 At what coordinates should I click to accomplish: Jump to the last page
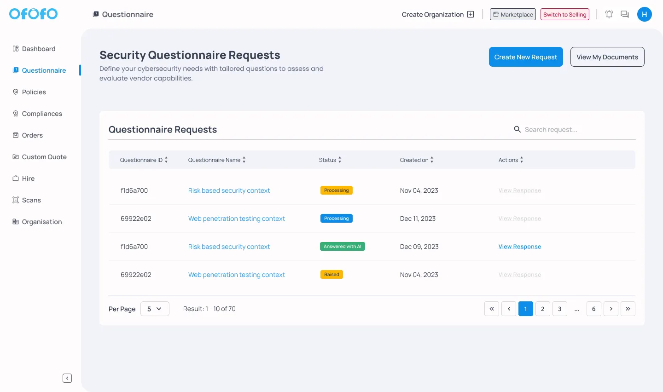(x=628, y=309)
